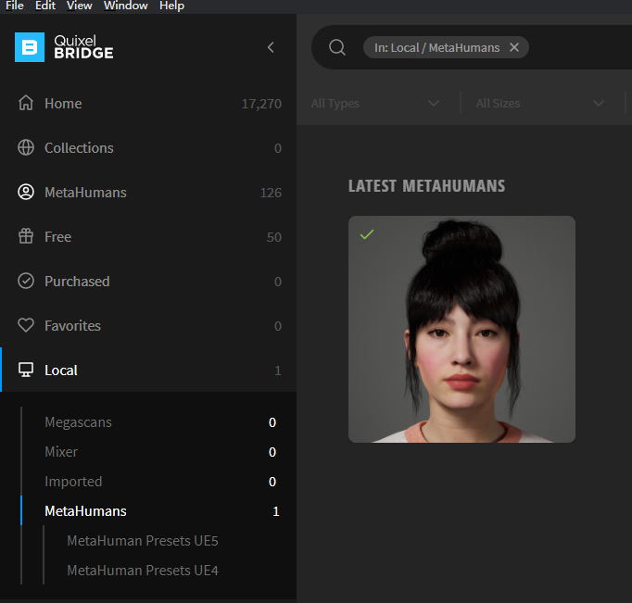Collapse the sidebar with the left chevron
632x603 pixels.
click(x=271, y=47)
